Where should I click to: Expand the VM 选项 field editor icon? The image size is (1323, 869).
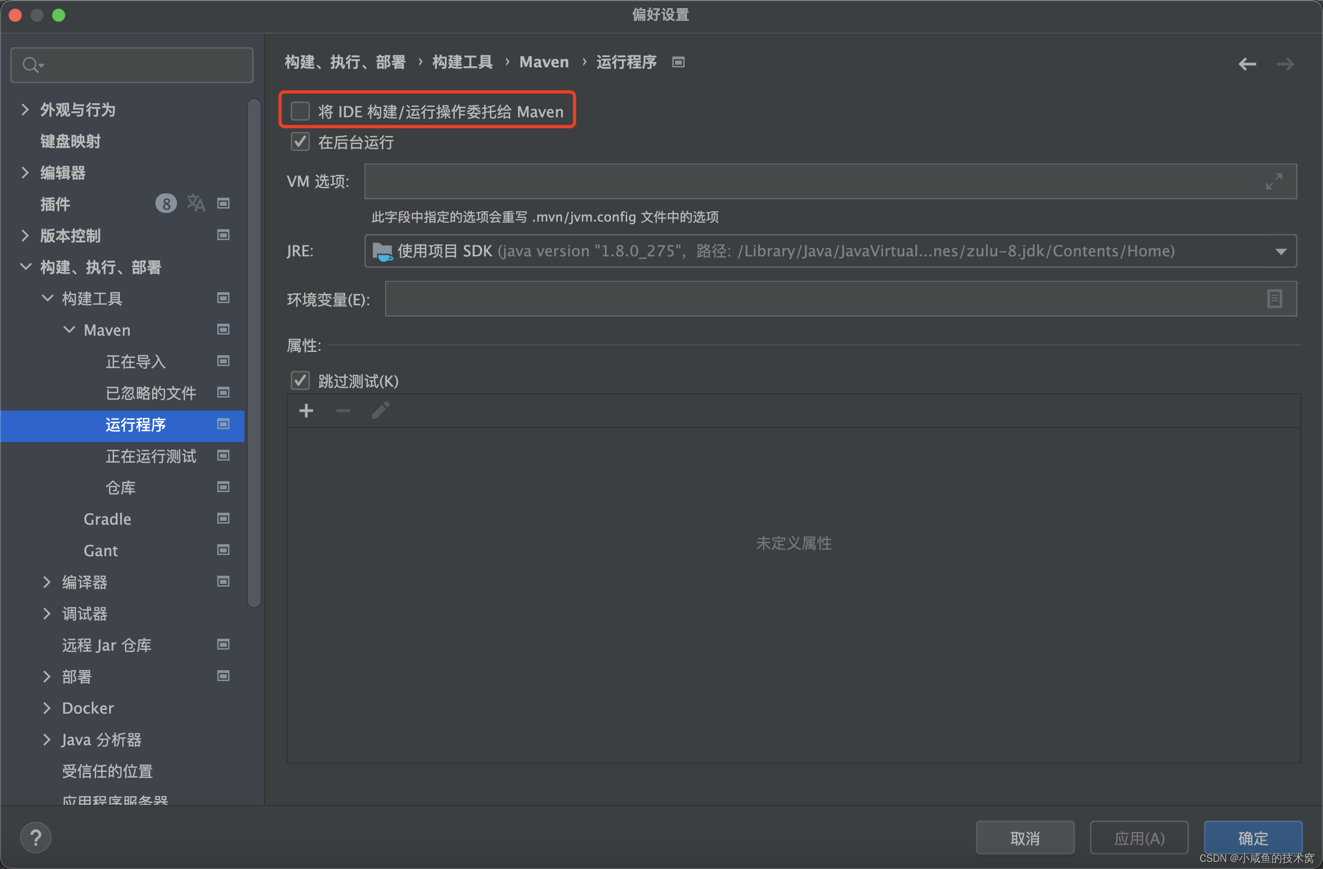point(1274,181)
